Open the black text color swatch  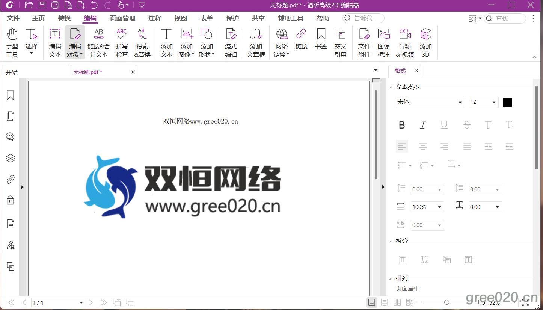[x=507, y=102]
